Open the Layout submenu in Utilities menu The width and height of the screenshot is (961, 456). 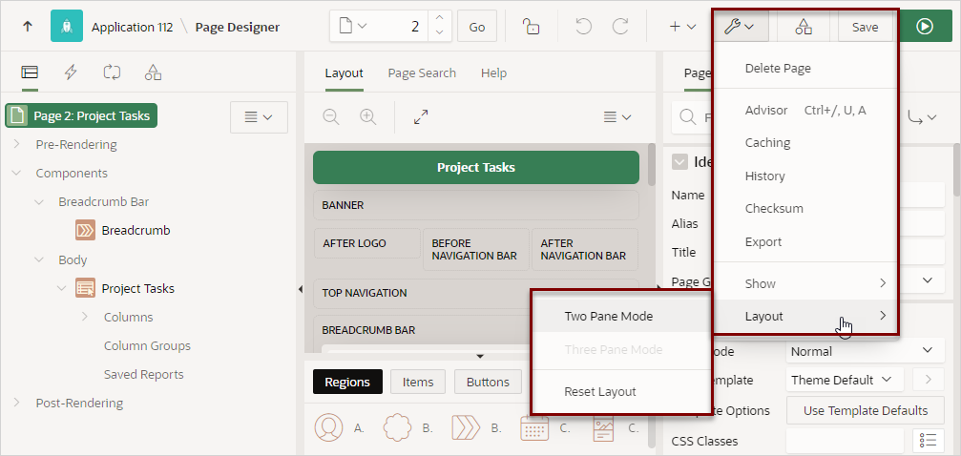click(x=804, y=317)
